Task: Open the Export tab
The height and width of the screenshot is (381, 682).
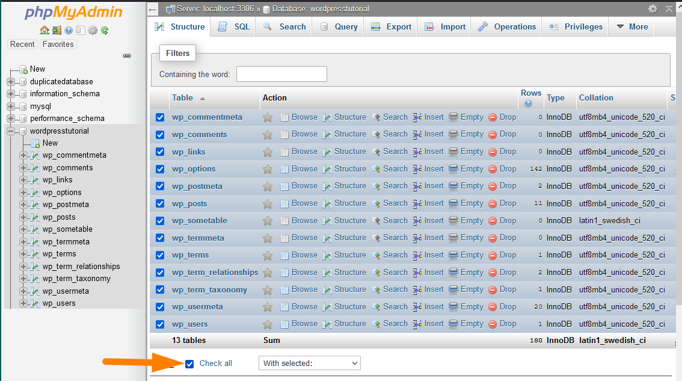Action: pos(391,26)
